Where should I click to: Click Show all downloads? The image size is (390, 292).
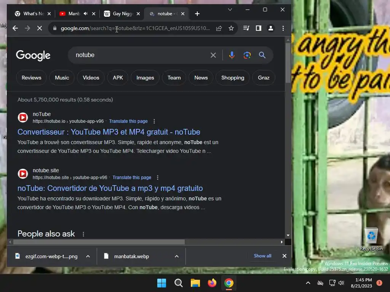coord(262,256)
